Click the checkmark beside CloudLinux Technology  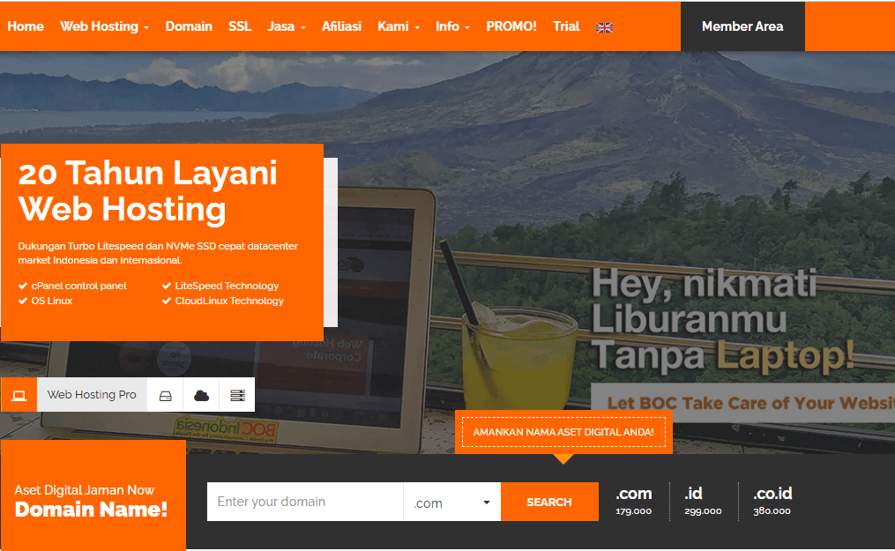pyautogui.click(x=167, y=301)
